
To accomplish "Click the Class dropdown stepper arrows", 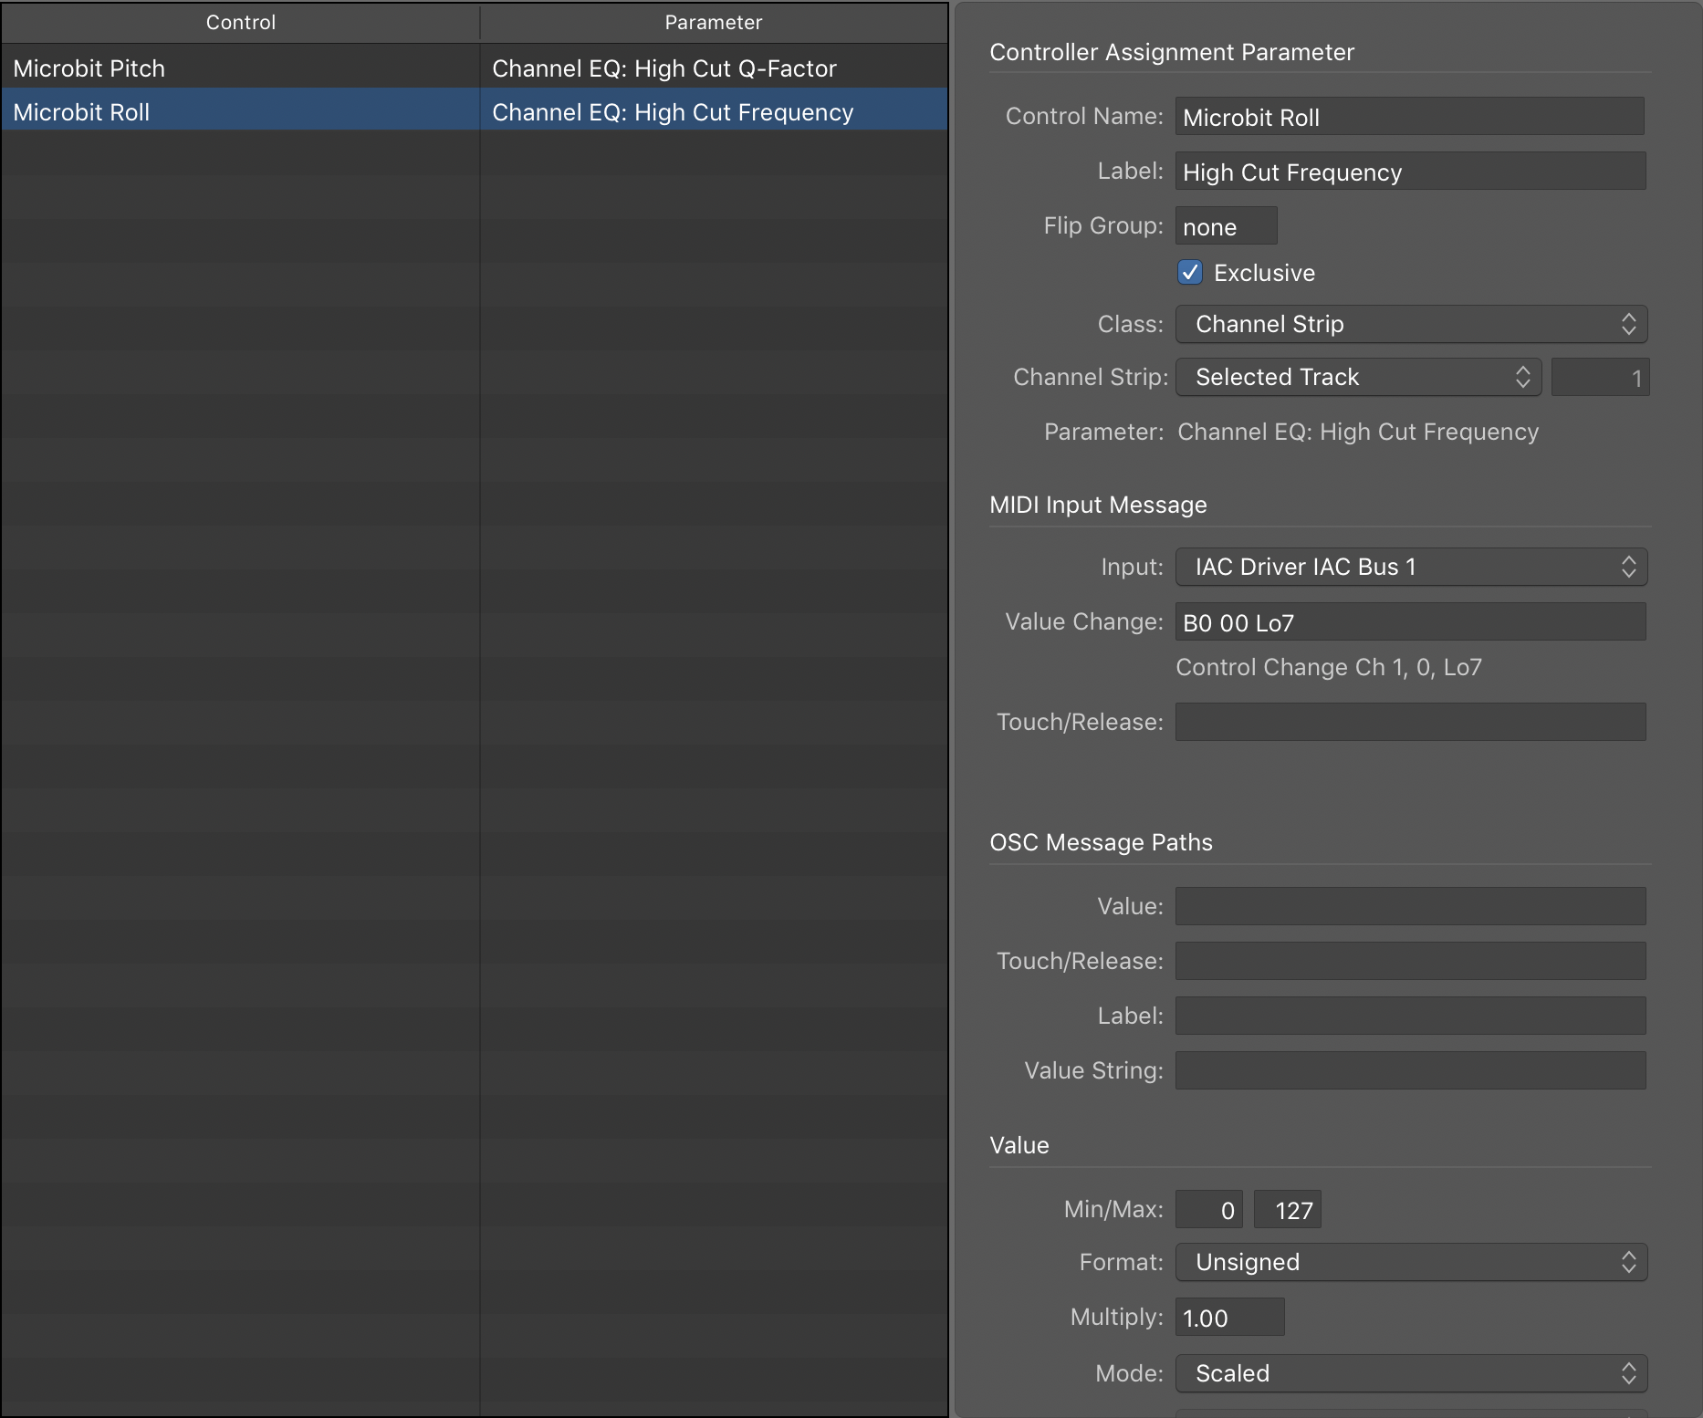I will 1631,324.
